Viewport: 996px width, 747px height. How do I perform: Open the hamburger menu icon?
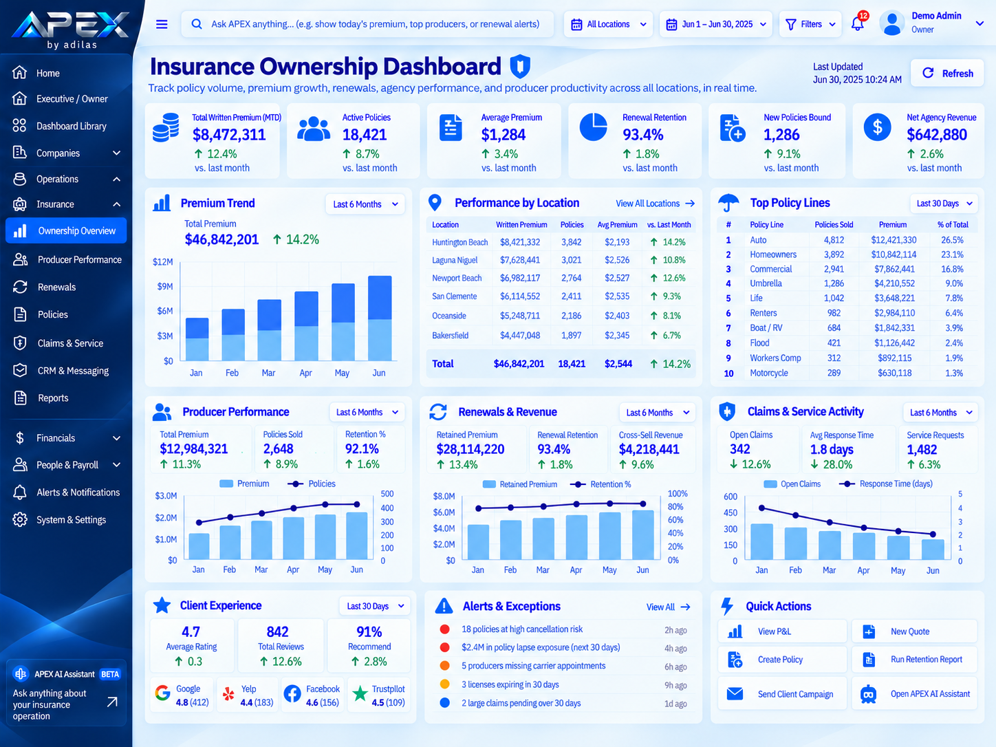(x=162, y=24)
